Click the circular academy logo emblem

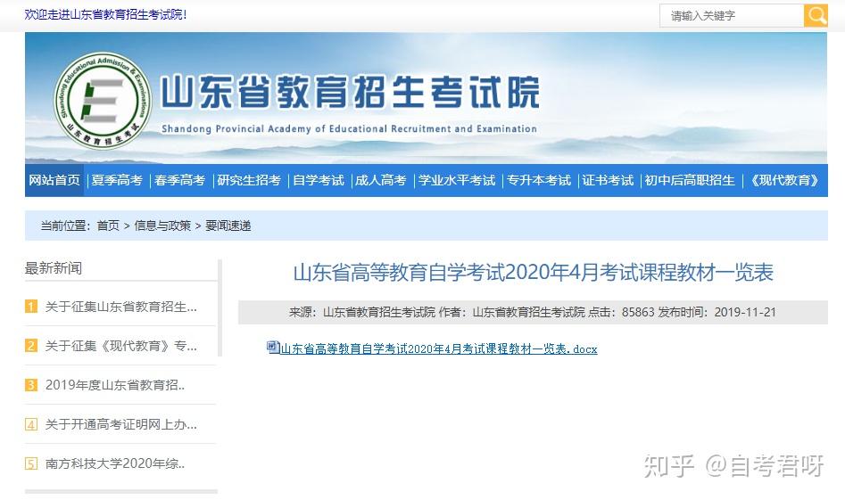click(103, 101)
